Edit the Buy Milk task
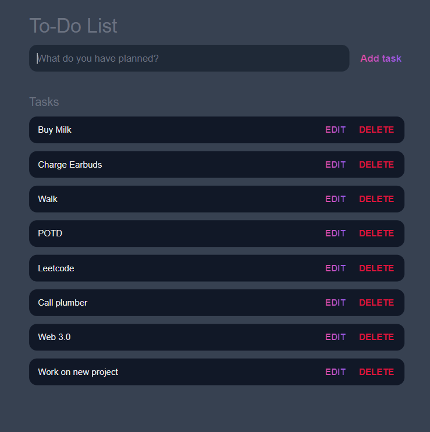Screen dimensions: 430x432 (335, 130)
